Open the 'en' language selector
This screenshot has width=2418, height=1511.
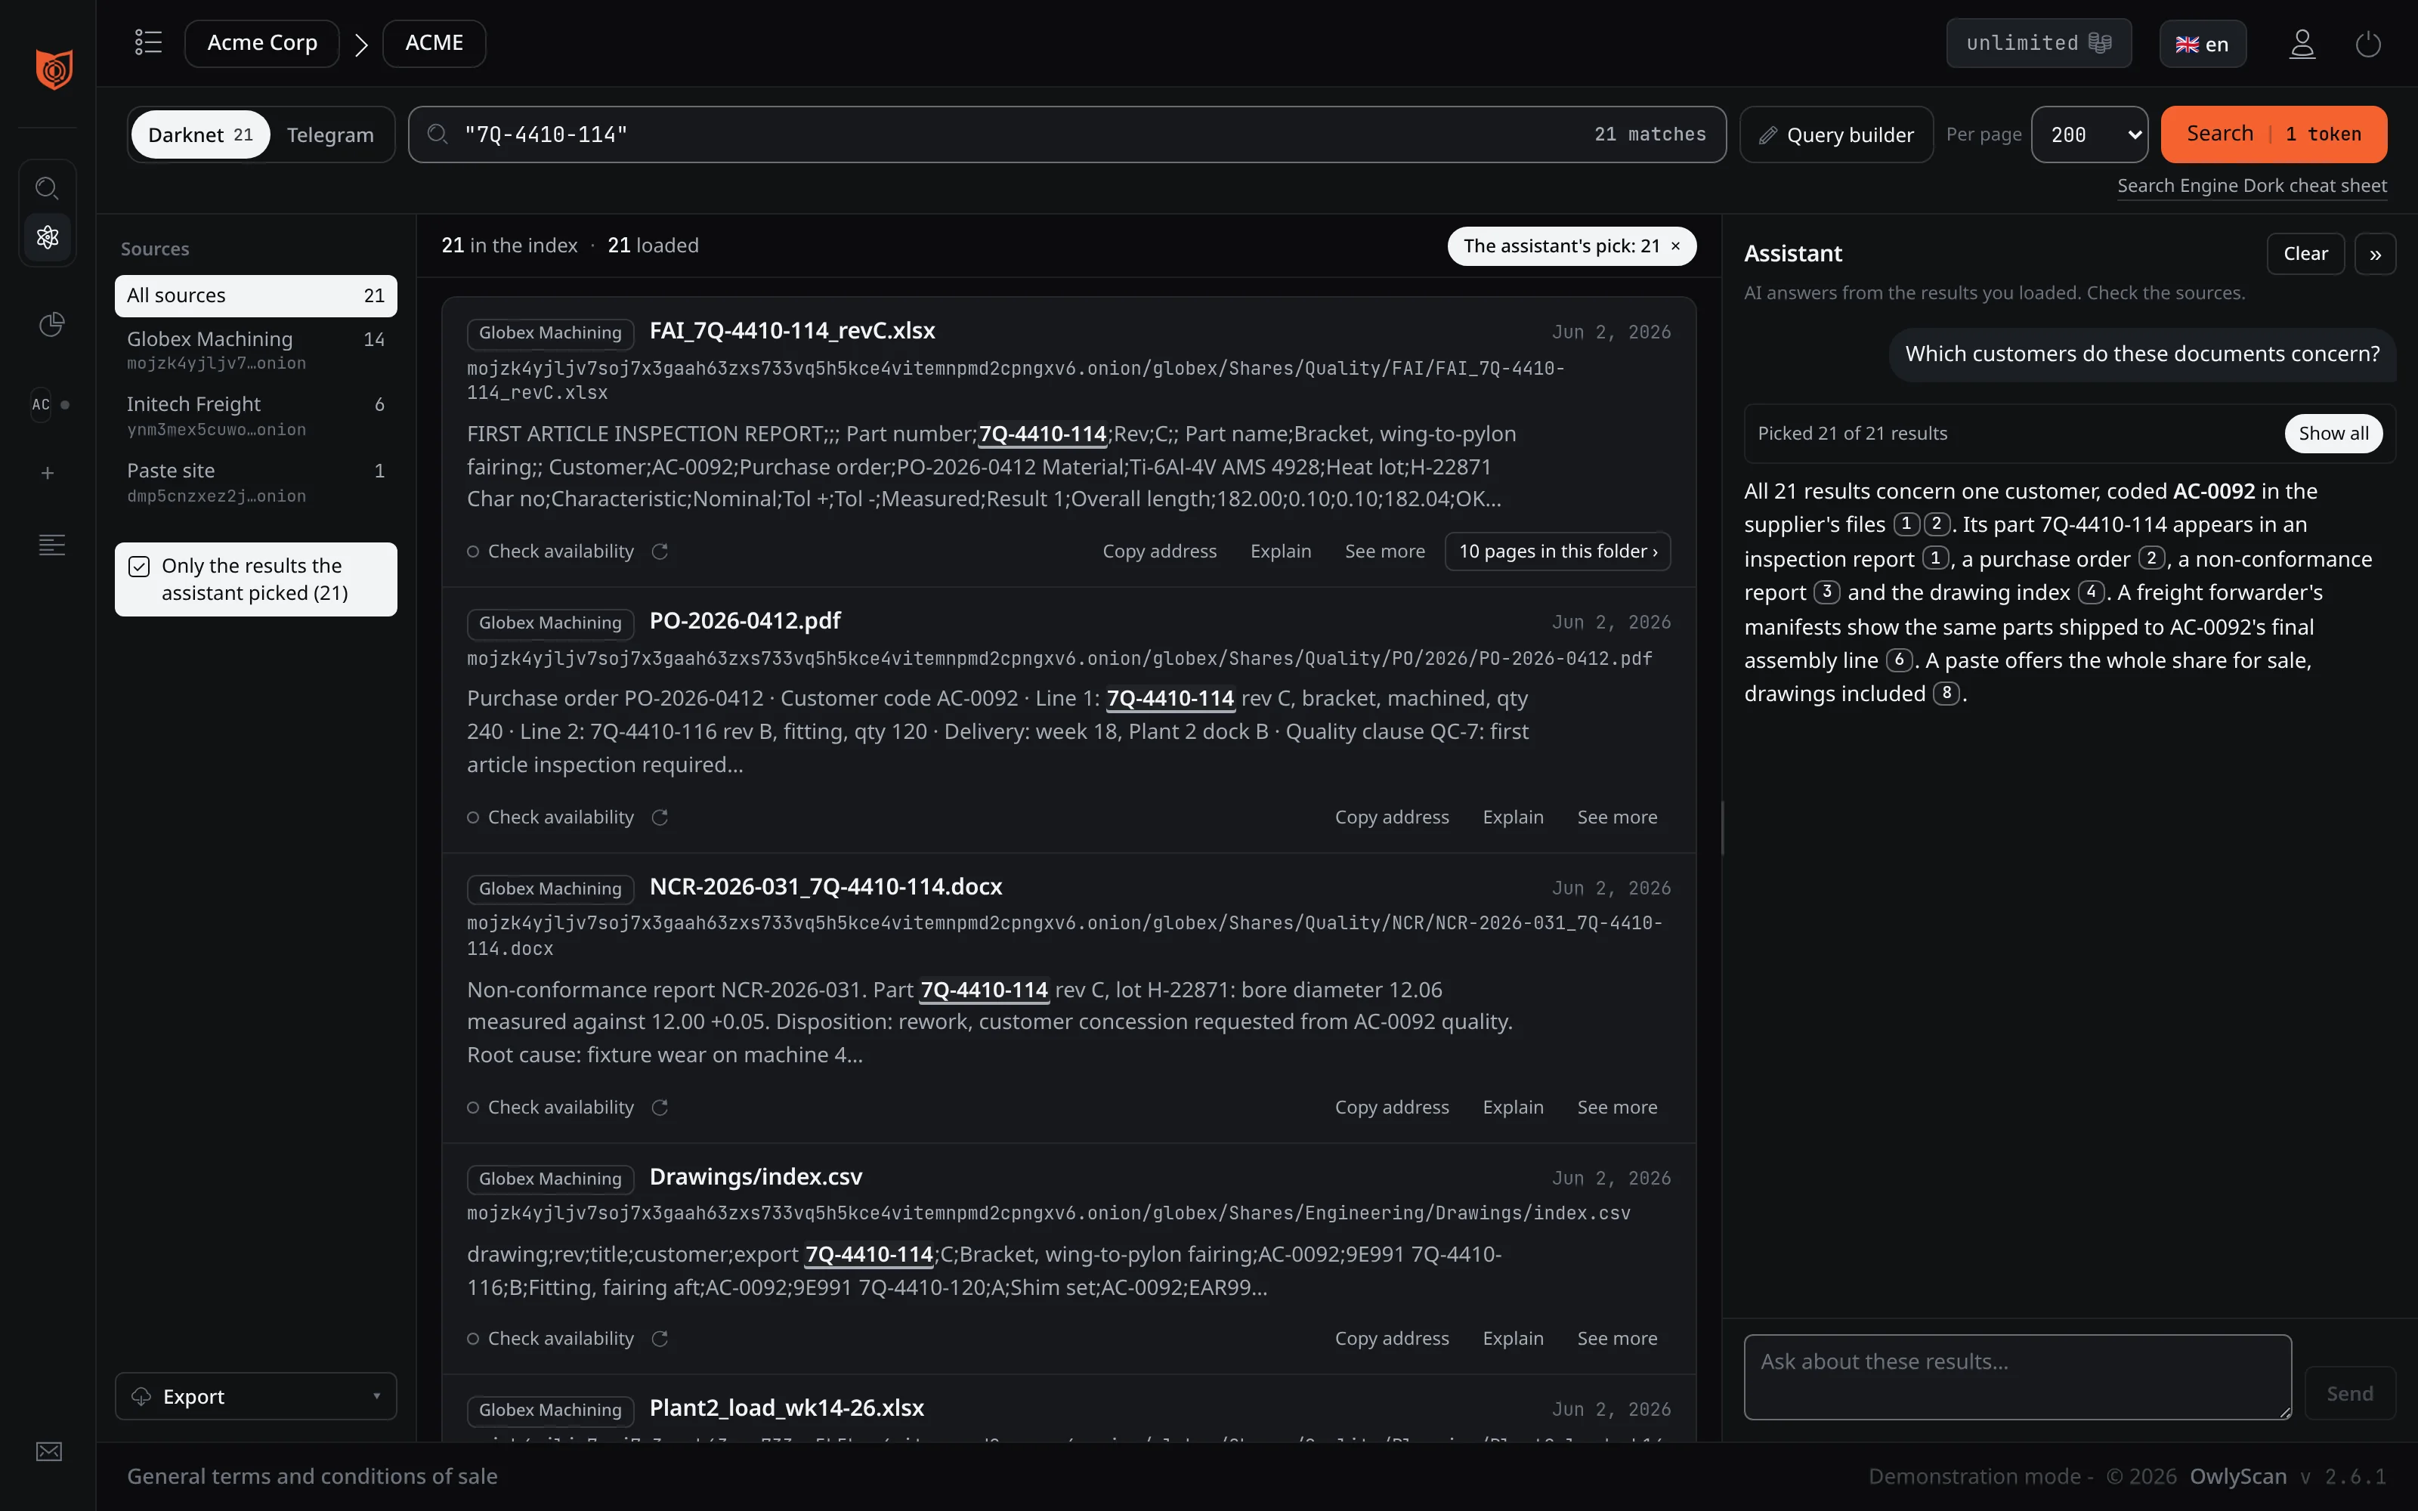pyautogui.click(x=2202, y=44)
